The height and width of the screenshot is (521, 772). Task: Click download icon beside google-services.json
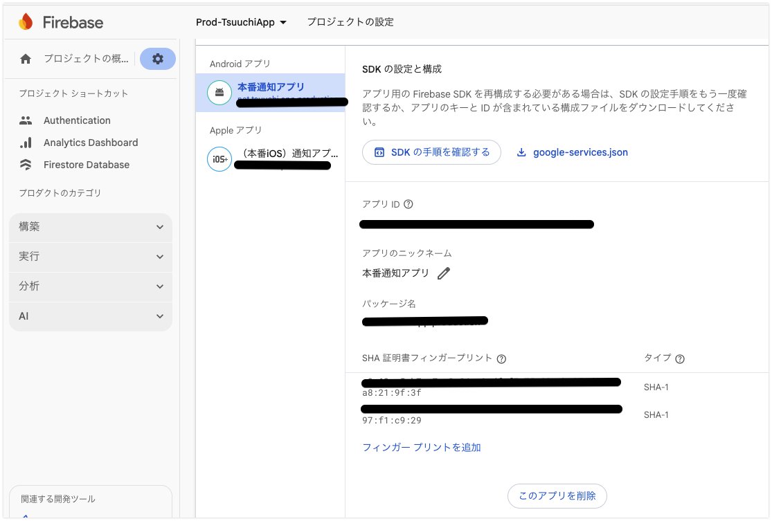tap(521, 152)
